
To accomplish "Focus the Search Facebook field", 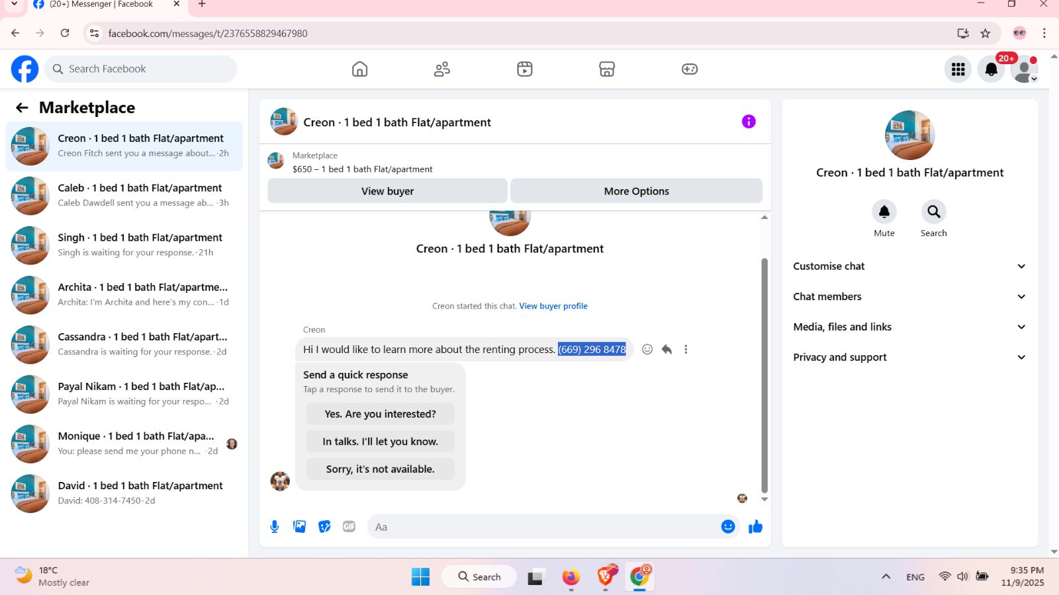I will (x=141, y=69).
